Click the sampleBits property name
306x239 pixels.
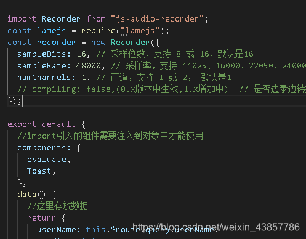[x=42, y=54]
